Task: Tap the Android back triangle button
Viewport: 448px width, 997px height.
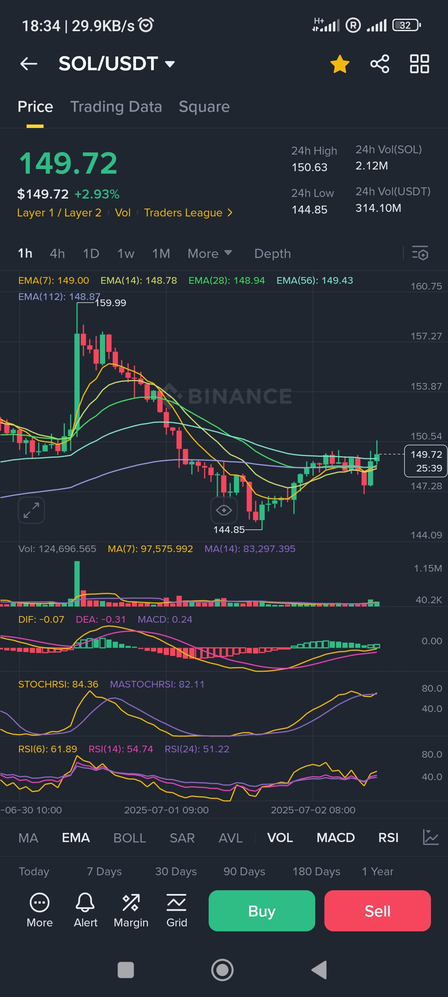Action: point(319,970)
